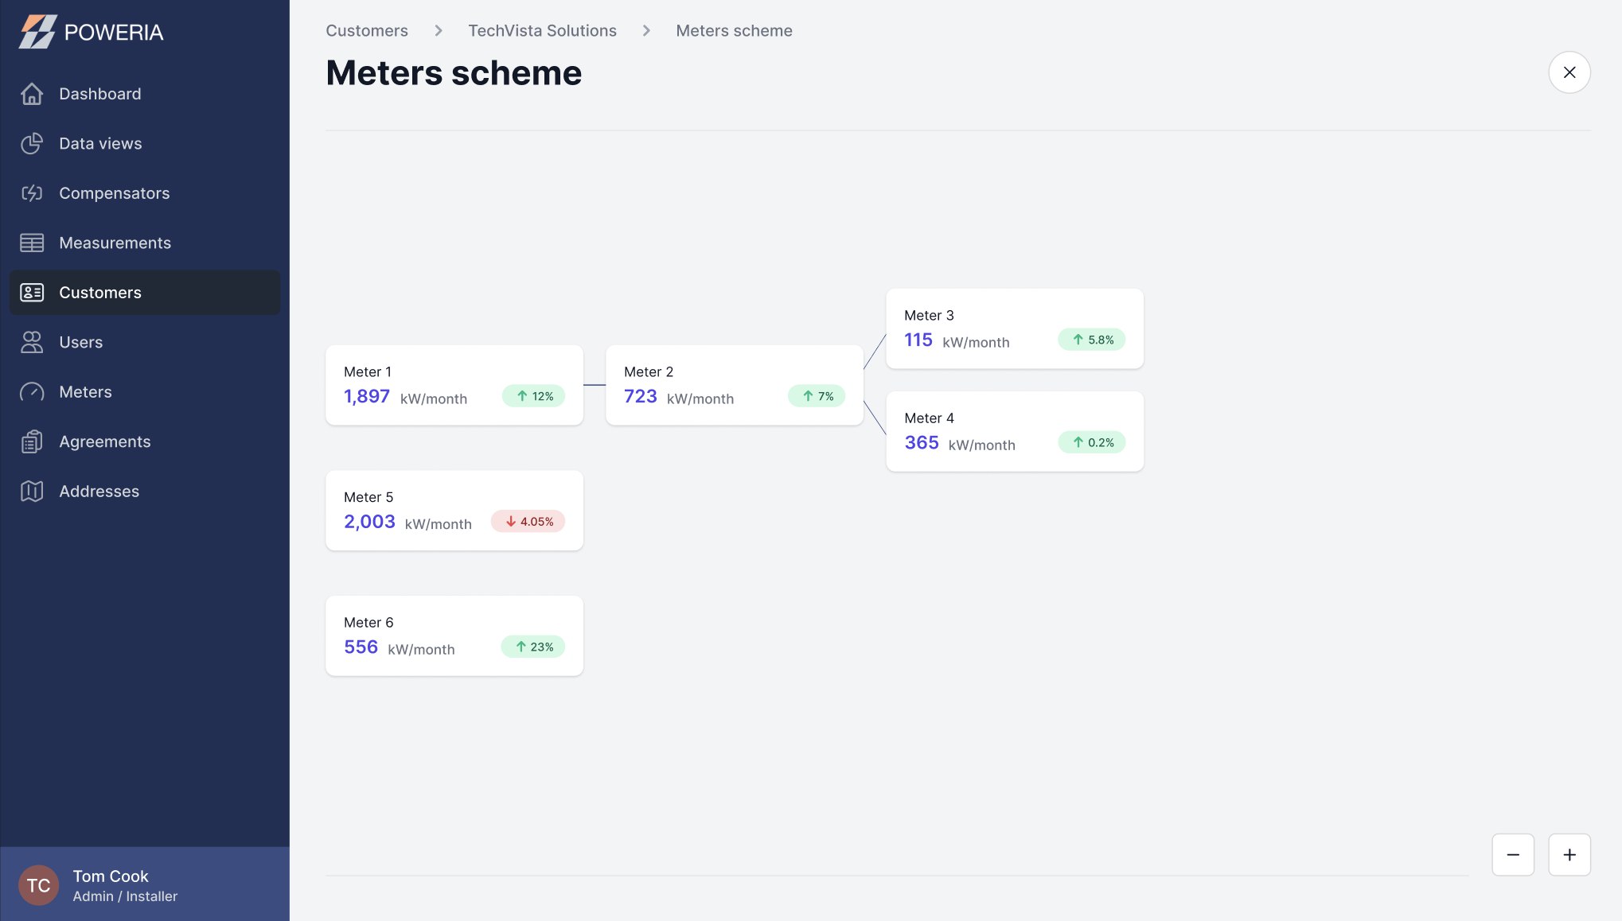The width and height of the screenshot is (1622, 921).
Task: Click the Compensators lightning icon
Action: coord(32,193)
